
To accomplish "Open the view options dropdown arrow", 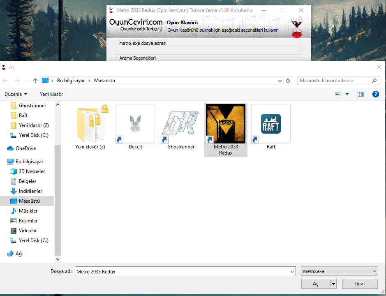I will (x=347, y=94).
